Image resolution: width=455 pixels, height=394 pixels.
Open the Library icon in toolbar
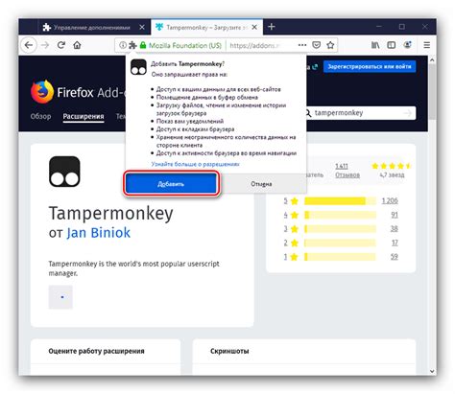(x=375, y=45)
